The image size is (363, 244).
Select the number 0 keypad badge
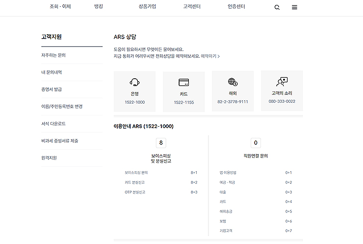[x=256, y=143]
